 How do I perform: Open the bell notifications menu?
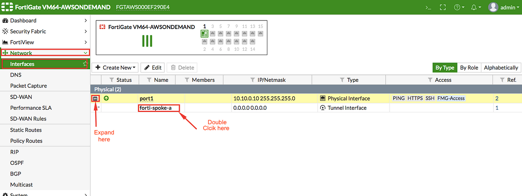476,7
